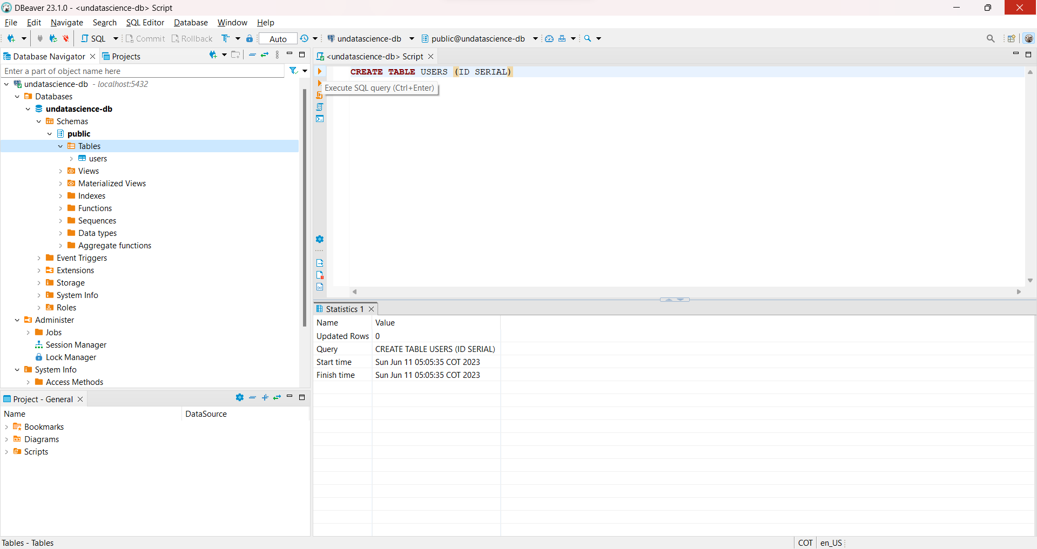Open the SQL Editor menu
This screenshot has width=1037, height=549.
[145, 22]
